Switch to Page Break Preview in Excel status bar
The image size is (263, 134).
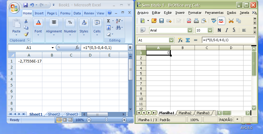tap(70, 120)
